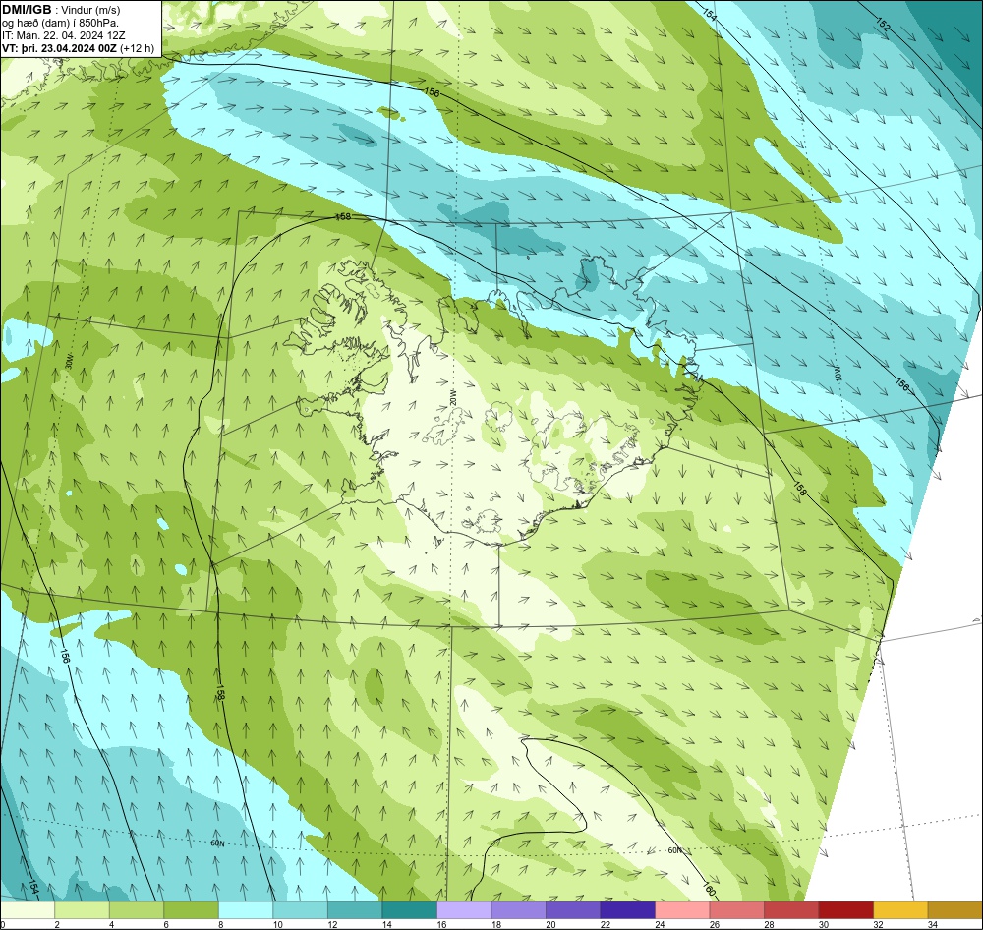Select the 20–22 m/s violet legend swatch

pyautogui.click(x=573, y=910)
